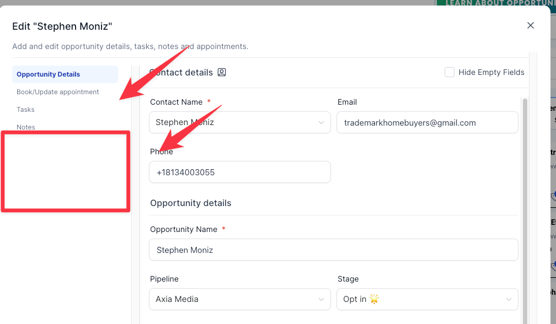Close the Edit Stephen Moniz dialog
Screen dimensions: 556x324
[x=531, y=25]
